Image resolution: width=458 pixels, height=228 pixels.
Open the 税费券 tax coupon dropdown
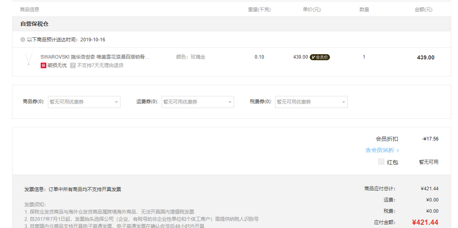(x=311, y=102)
